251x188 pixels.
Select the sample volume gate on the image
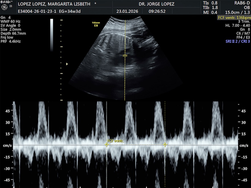pyautogui.click(x=125, y=55)
